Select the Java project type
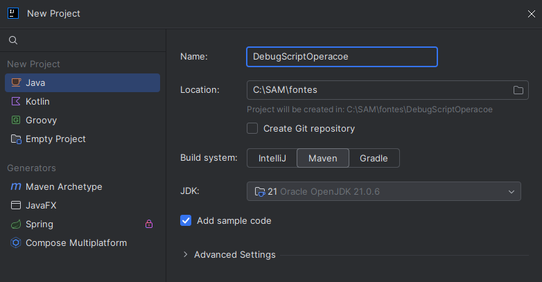The image size is (542, 282). [x=82, y=82]
